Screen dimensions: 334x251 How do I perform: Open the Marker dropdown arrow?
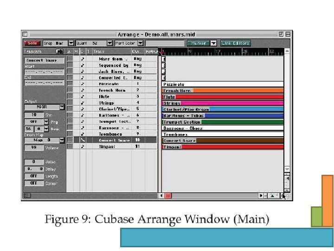(x=213, y=43)
